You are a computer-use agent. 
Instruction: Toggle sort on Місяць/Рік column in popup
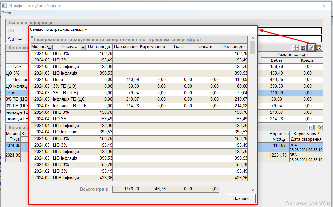[50, 48]
